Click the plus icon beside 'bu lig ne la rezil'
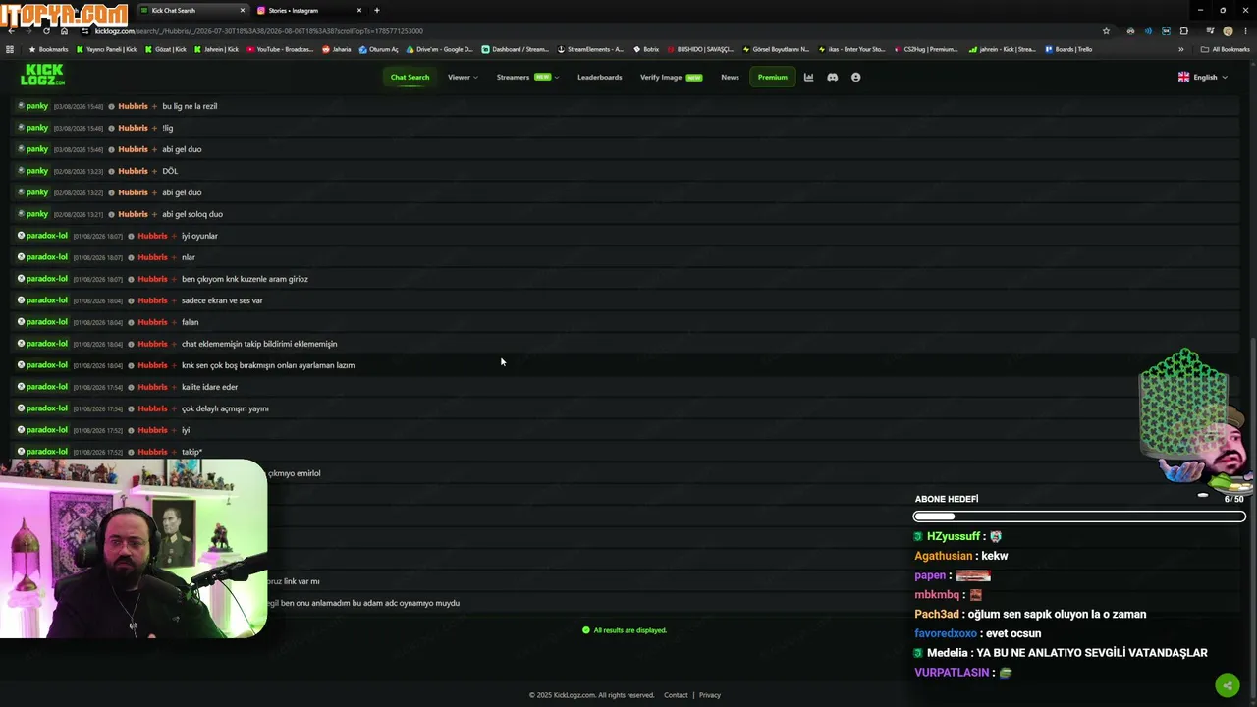The height and width of the screenshot is (707, 1257). tap(154, 106)
